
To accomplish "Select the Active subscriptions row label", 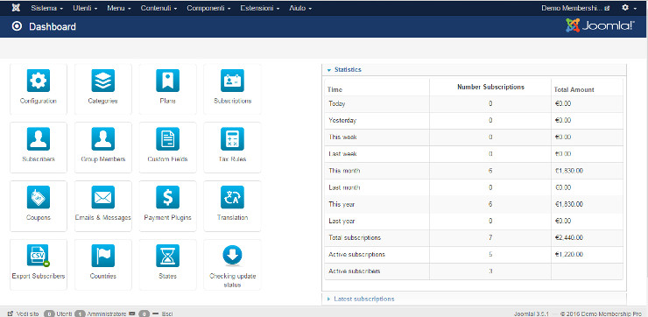I will point(356,254).
